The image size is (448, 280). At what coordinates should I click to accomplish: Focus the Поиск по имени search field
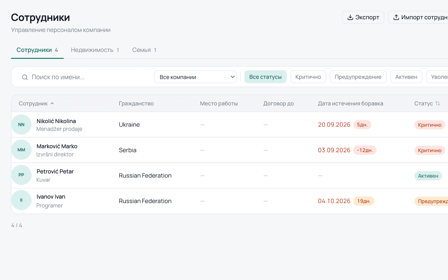(84, 77)
